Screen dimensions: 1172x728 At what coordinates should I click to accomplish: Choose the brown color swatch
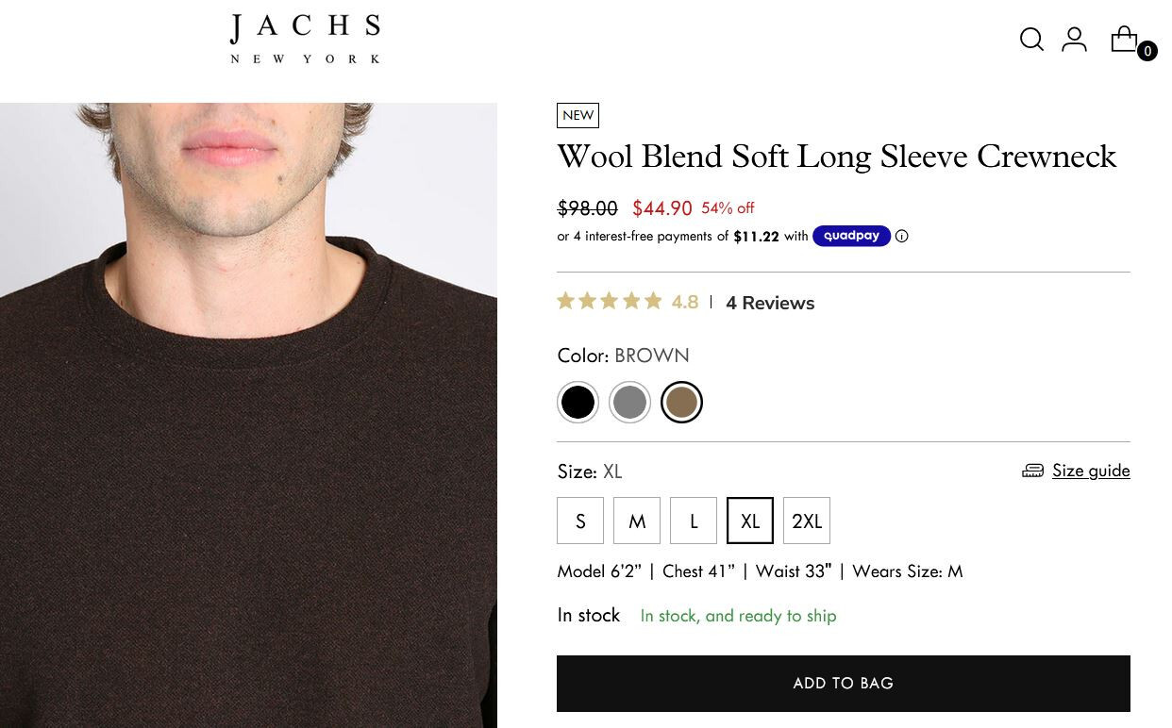click(681, 403)
